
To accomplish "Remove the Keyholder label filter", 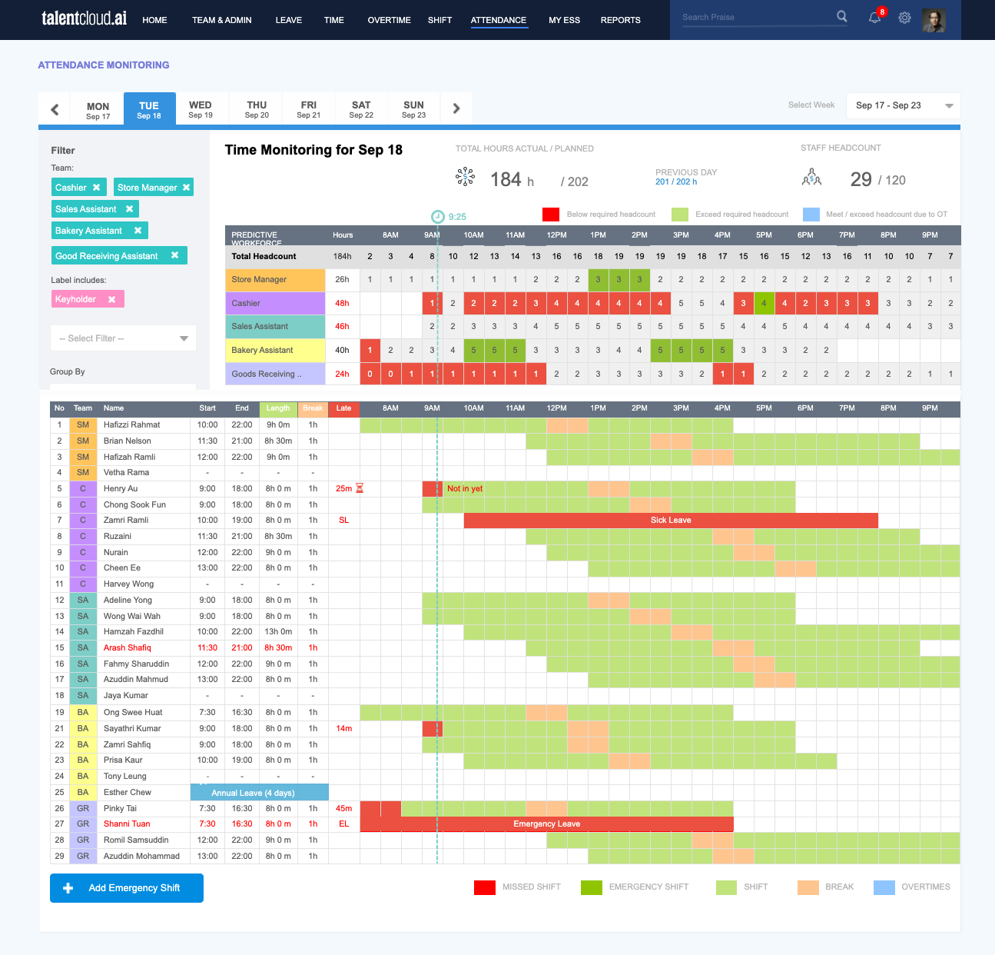I will point(111,299).
